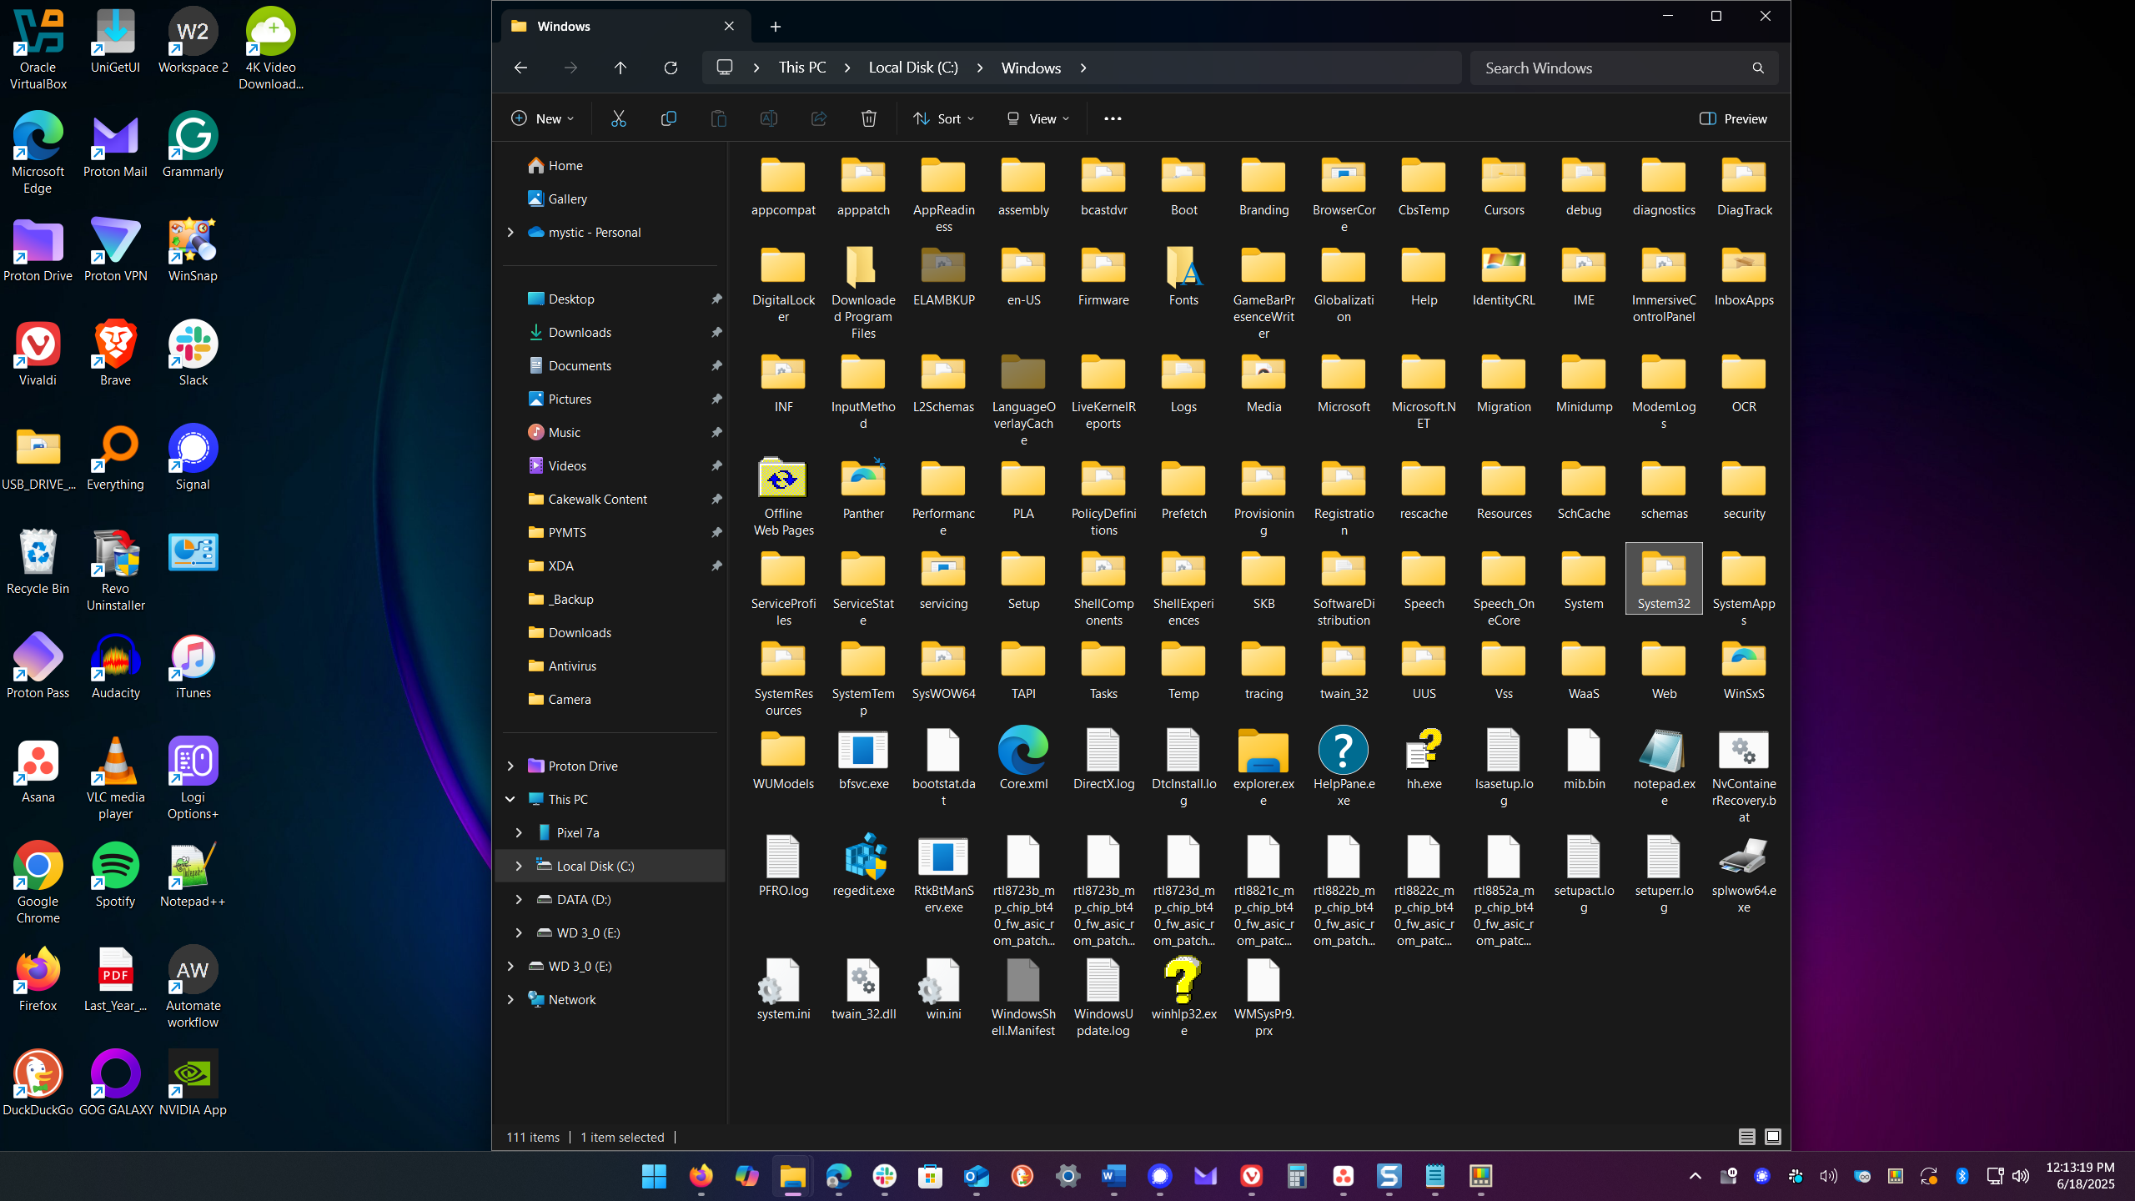Collapse the This PC tree node
This screenshot has height=1201, width=2135.
click(x=510, y=799)
